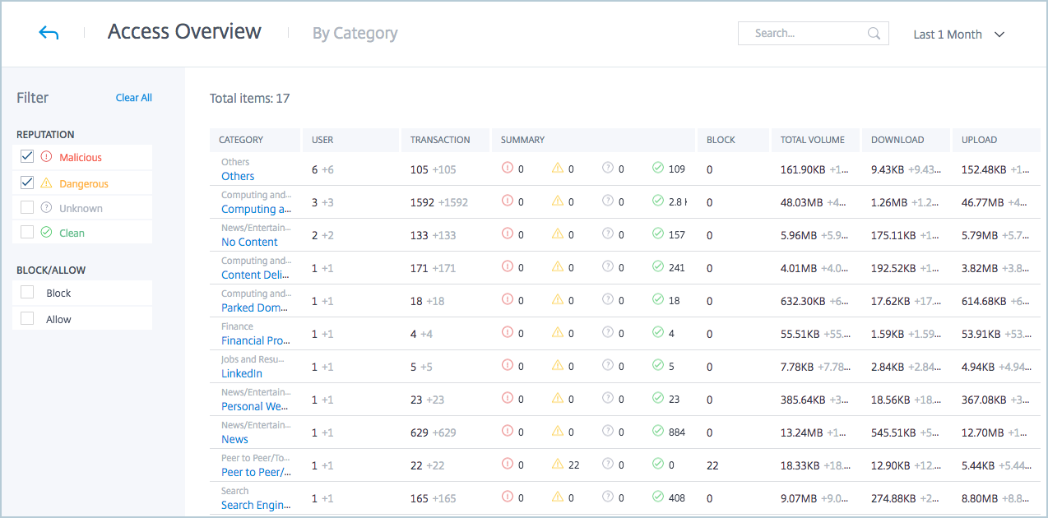
Task: Focus the Search input field
Action: 805,34
